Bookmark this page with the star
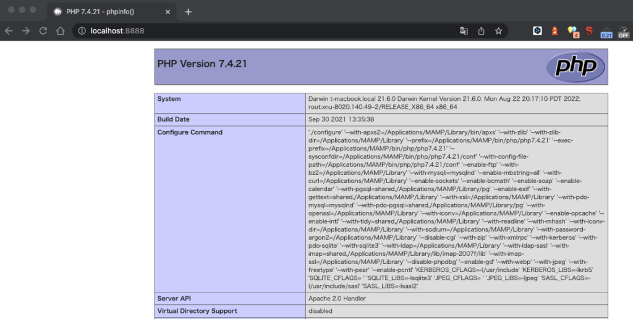Image resolution: width=633 pixels, height=319 pixels. click(x=498, y=31)
